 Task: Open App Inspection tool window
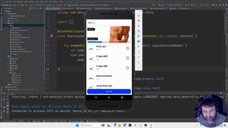92,121
